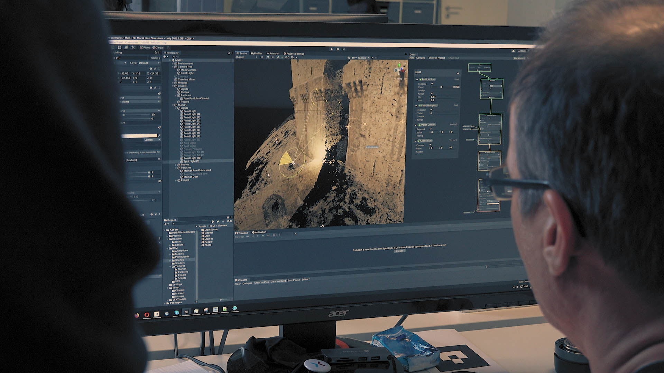Collapse the Color Multiplier property
The width and height of the screenshot is (664, 373).
(416, 105)
